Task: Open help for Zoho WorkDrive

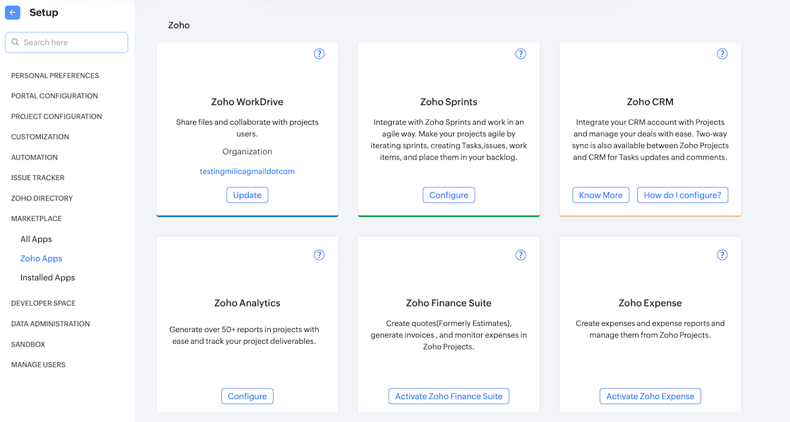Action: (319, 54)
